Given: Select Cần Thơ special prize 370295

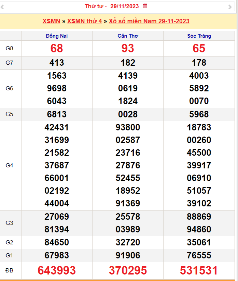Looking at the screenshot, I should 128,270.
